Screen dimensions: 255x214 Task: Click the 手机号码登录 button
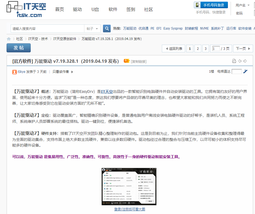[x=211, y=5]
